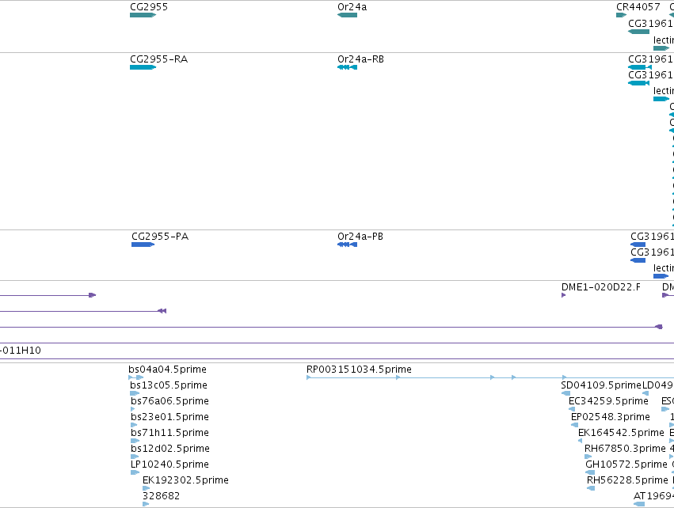Click the DME1-020D22.F marker arrow
This screenshot has width=674, height=508.
(x=564, y=295)
